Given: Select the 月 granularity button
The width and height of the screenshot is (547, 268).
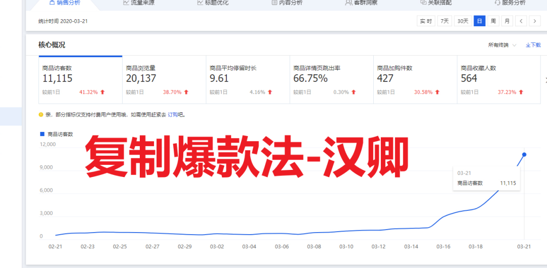Looking at the screenshot, I should tap(507, 21).
